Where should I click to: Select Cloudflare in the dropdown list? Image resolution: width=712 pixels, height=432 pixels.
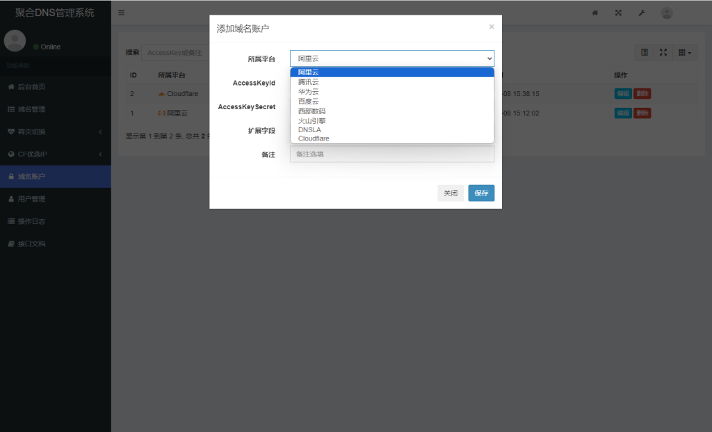[x=392, y=138]
